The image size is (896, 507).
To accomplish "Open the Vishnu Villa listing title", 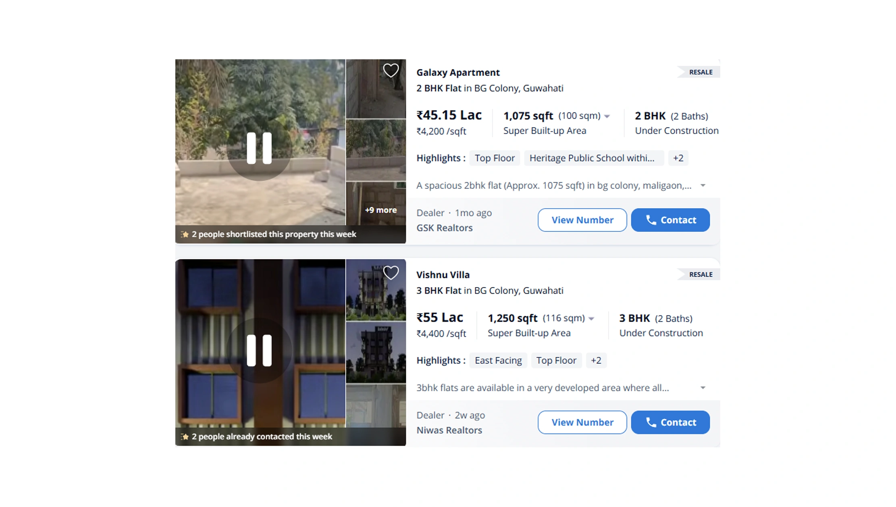I will pyautogui.click(x=443, y=275).
